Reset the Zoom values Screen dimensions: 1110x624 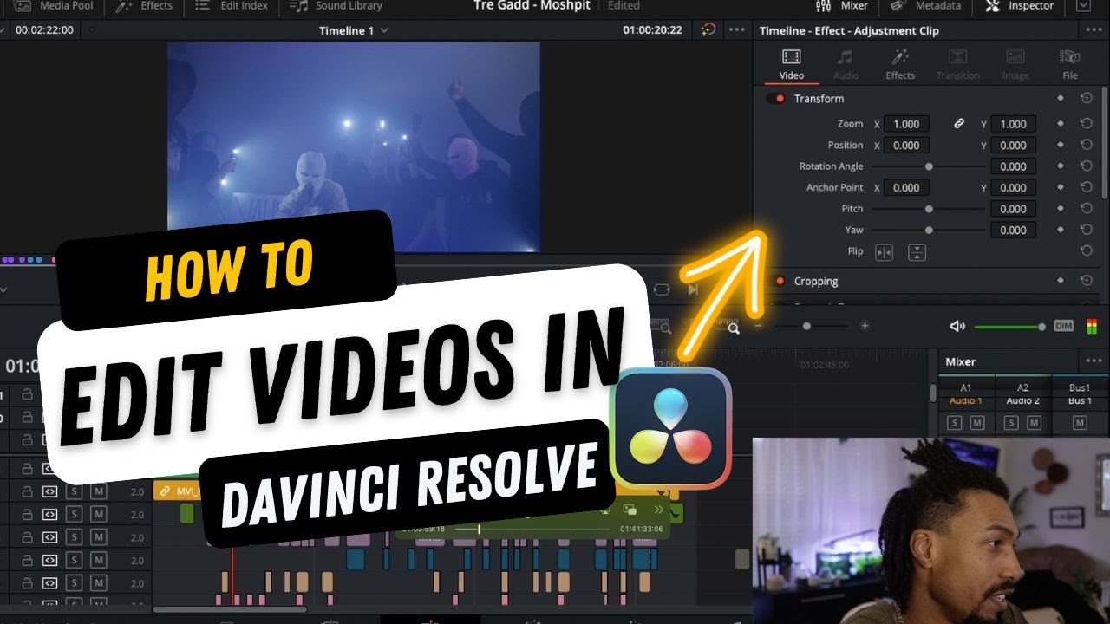(1086, 124)
